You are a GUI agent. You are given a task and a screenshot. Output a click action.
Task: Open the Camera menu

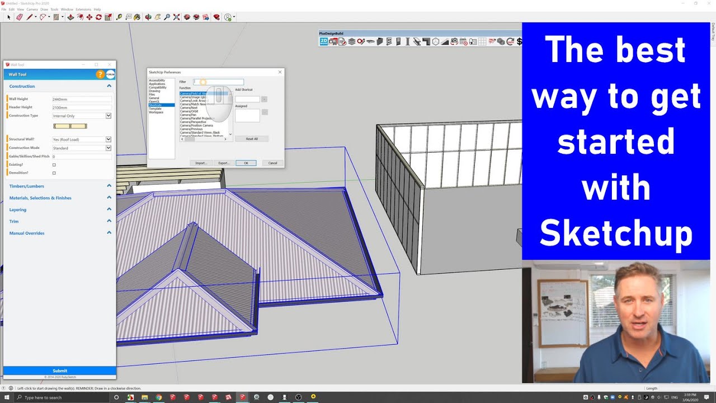pos(32,10)
